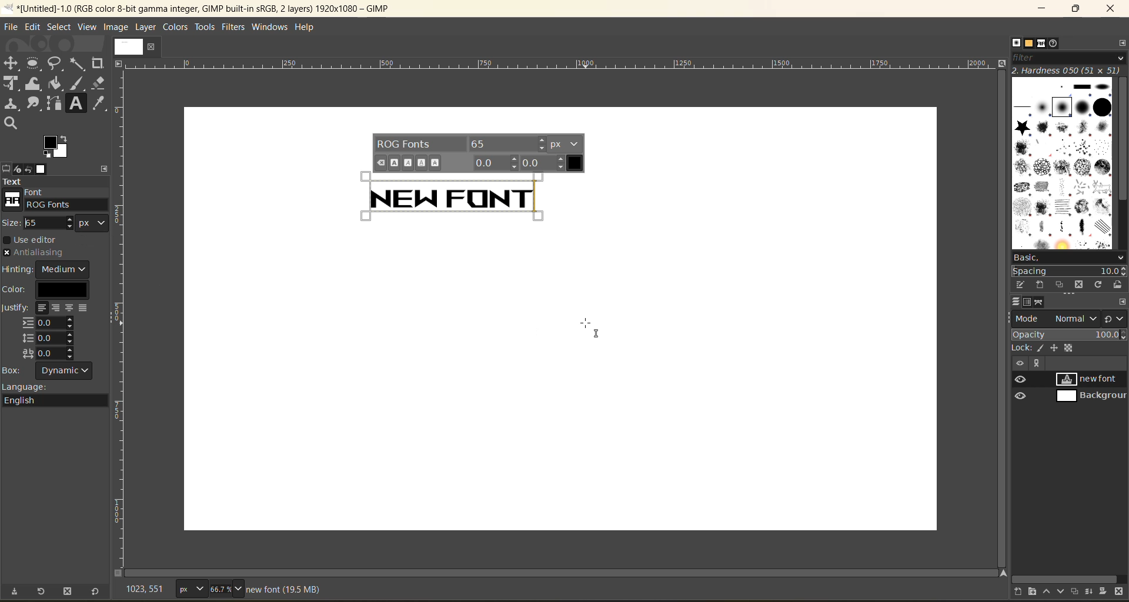
Task: Pick the Fuzzy Select magic wand
Action: tap(78, 63)
